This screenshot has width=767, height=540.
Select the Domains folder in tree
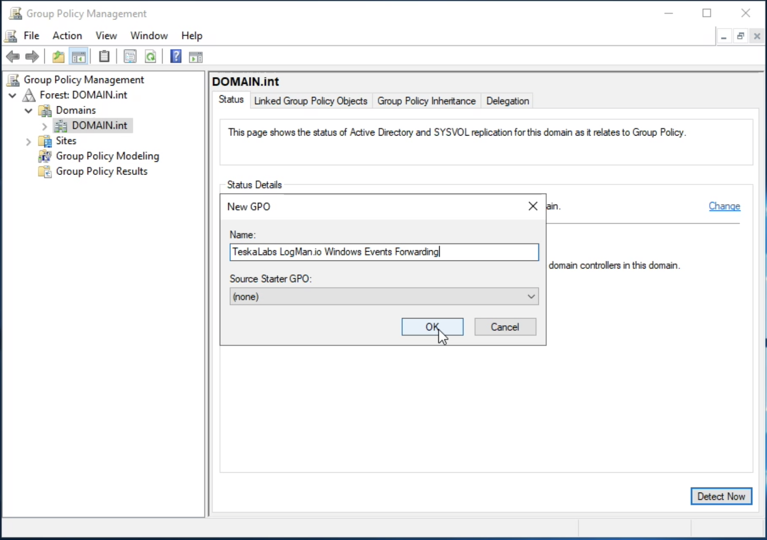(76, 110)
